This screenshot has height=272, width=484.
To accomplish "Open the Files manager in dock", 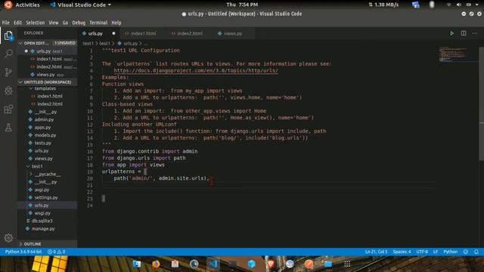I will click(x=327, y=264).
